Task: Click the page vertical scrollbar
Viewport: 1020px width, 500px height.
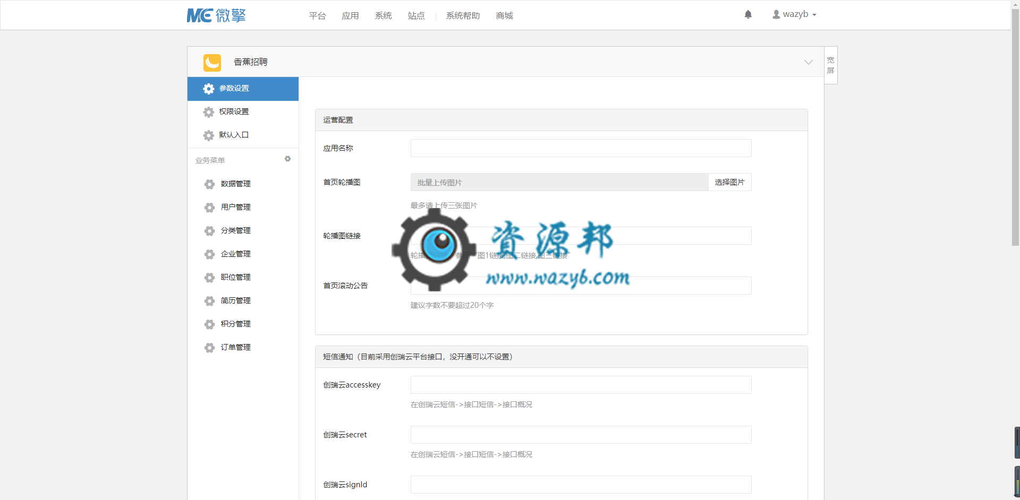Action: (x=1015, y=127)
